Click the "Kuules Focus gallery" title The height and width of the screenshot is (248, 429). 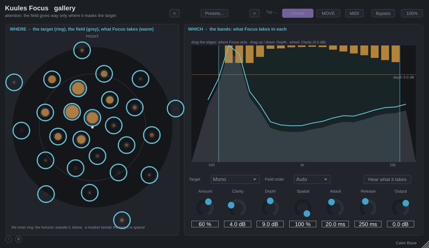tap(40, 8)
